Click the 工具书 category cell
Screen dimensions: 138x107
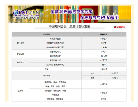20,91
